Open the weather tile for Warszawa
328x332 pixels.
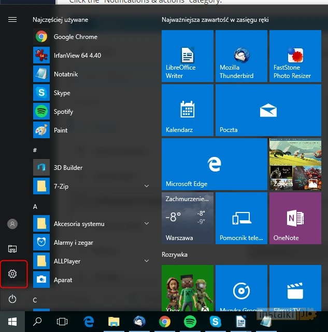(x=187, y=218)
